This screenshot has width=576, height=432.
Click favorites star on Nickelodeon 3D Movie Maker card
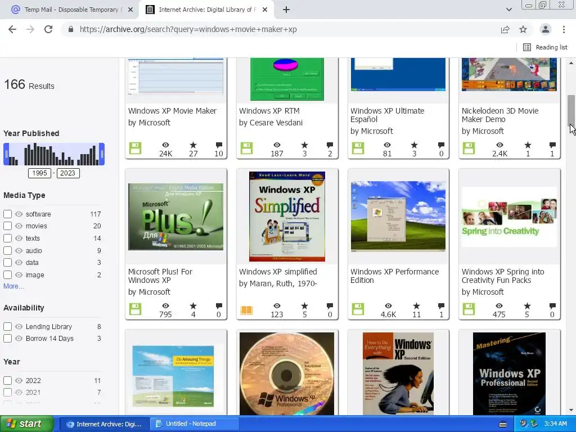click(x=528, y=145)
